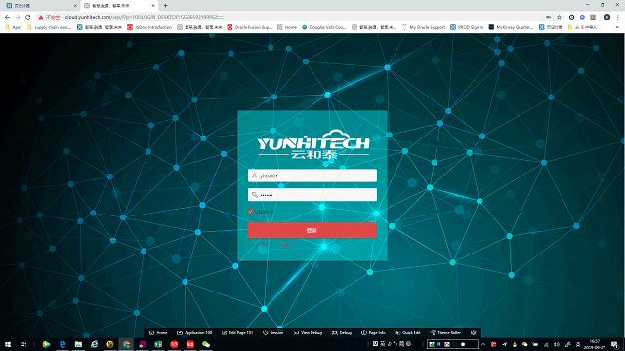Open Home in the APEX developer toolbar
Image resolution: width=625 pixels, height=351 pixels.
pos(158,332)
